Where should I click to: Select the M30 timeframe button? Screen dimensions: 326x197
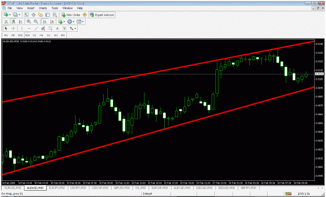pyautogui.click(x=27, y=35)
